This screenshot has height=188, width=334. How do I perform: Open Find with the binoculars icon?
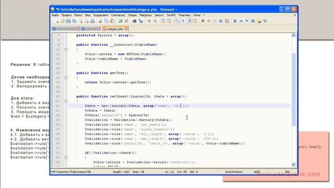(135, 21)
